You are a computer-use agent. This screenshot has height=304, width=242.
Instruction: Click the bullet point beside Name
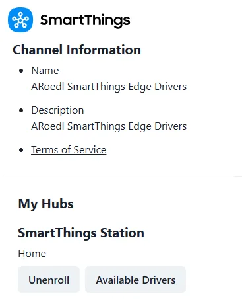[21, 71]
